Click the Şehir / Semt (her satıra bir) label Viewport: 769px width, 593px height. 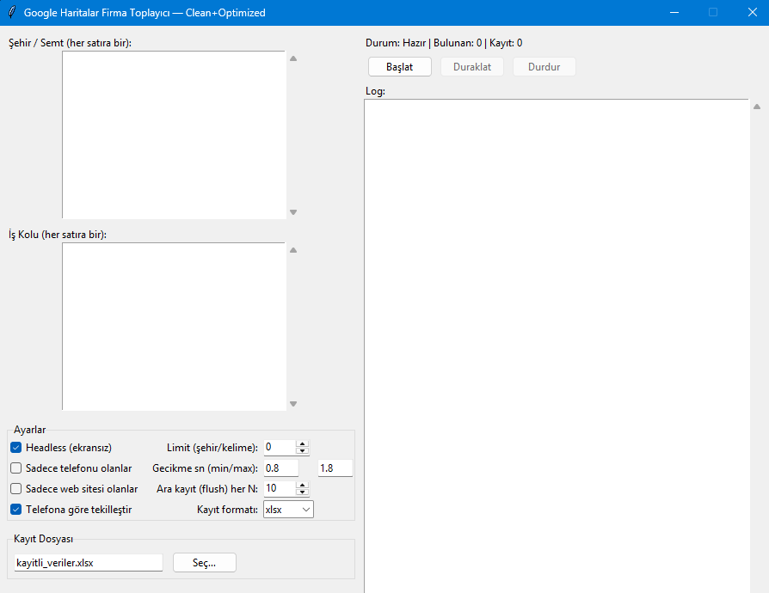pos(71,43)
